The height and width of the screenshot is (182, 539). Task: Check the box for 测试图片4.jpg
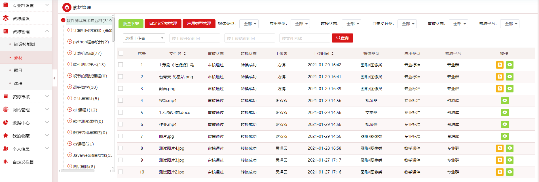tap(121, 148)
